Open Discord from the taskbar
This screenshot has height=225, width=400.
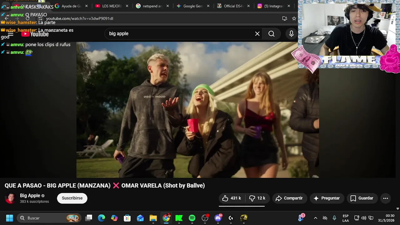point(218,218)
